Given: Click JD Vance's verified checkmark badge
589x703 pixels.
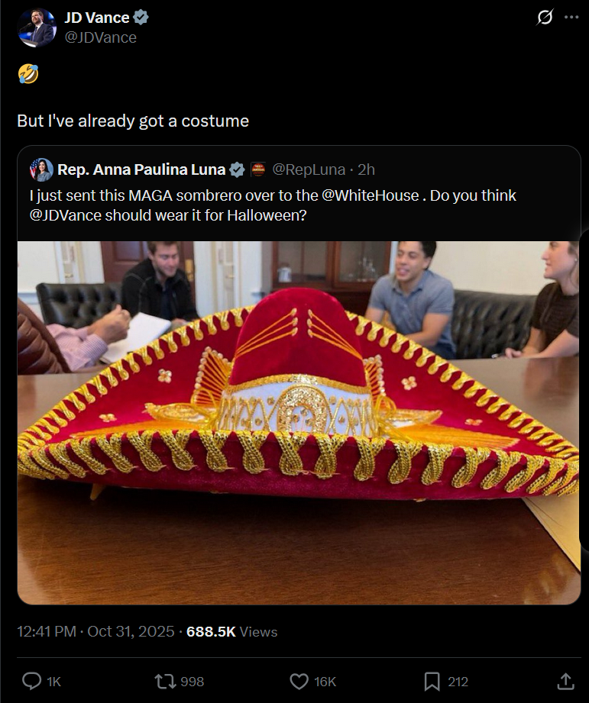Looking at the screenshot, I should 141,18.
